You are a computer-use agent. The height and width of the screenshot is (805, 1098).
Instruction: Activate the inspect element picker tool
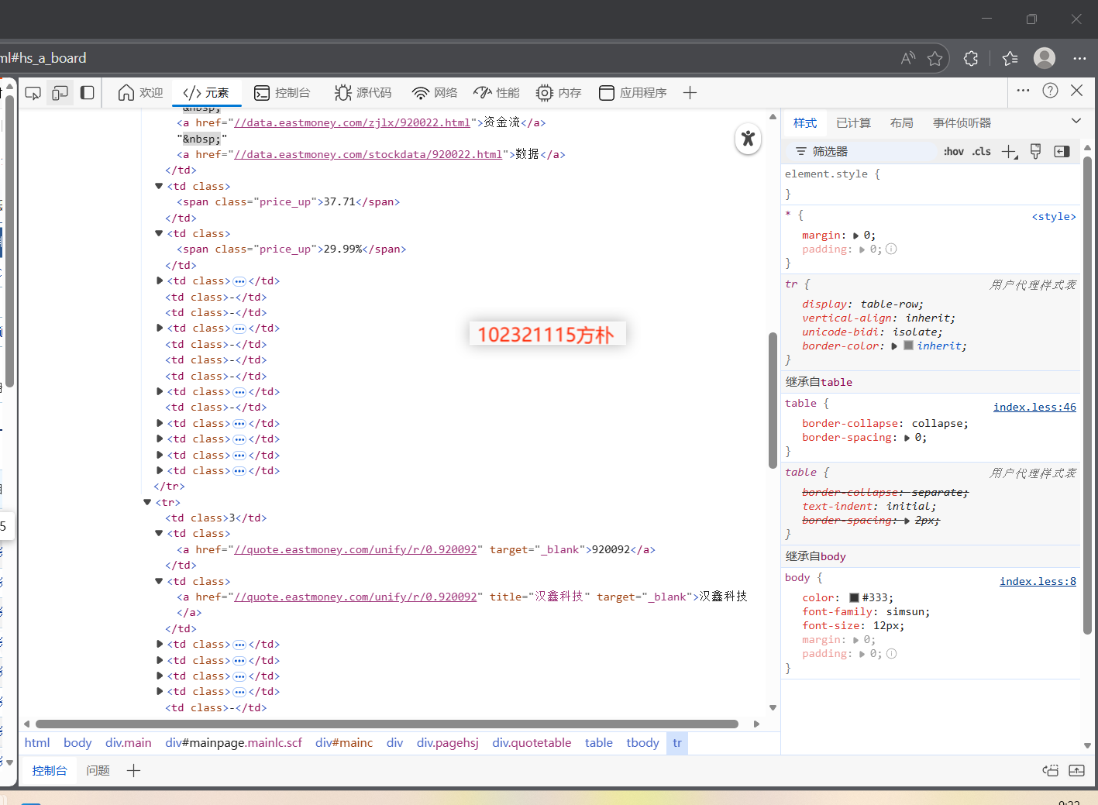click(33, 93)
